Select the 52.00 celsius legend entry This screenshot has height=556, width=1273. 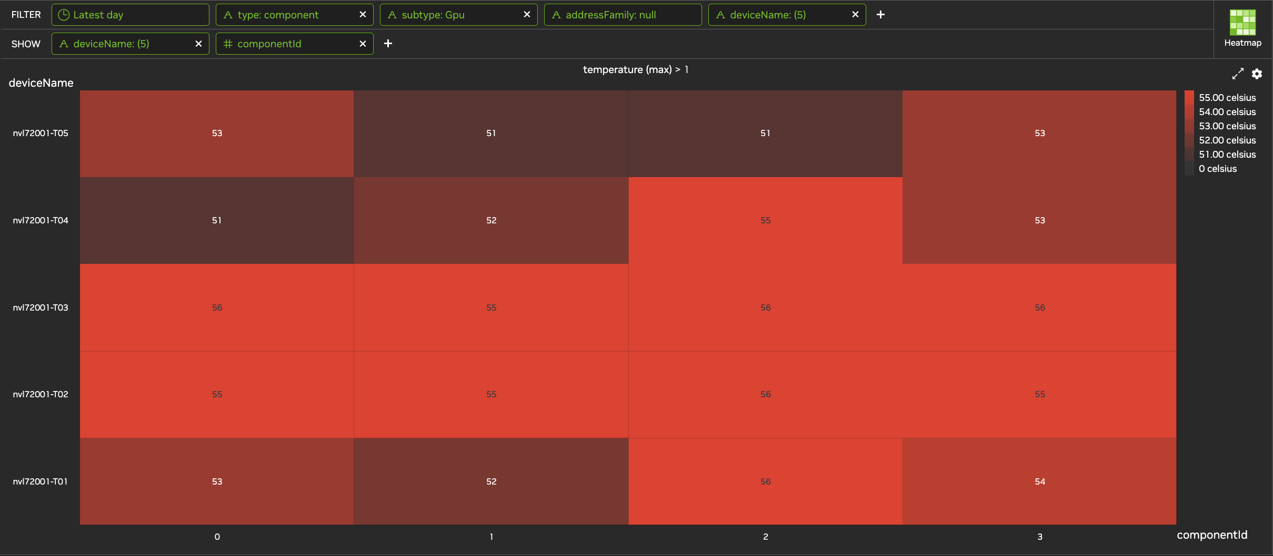point(1227,140)
